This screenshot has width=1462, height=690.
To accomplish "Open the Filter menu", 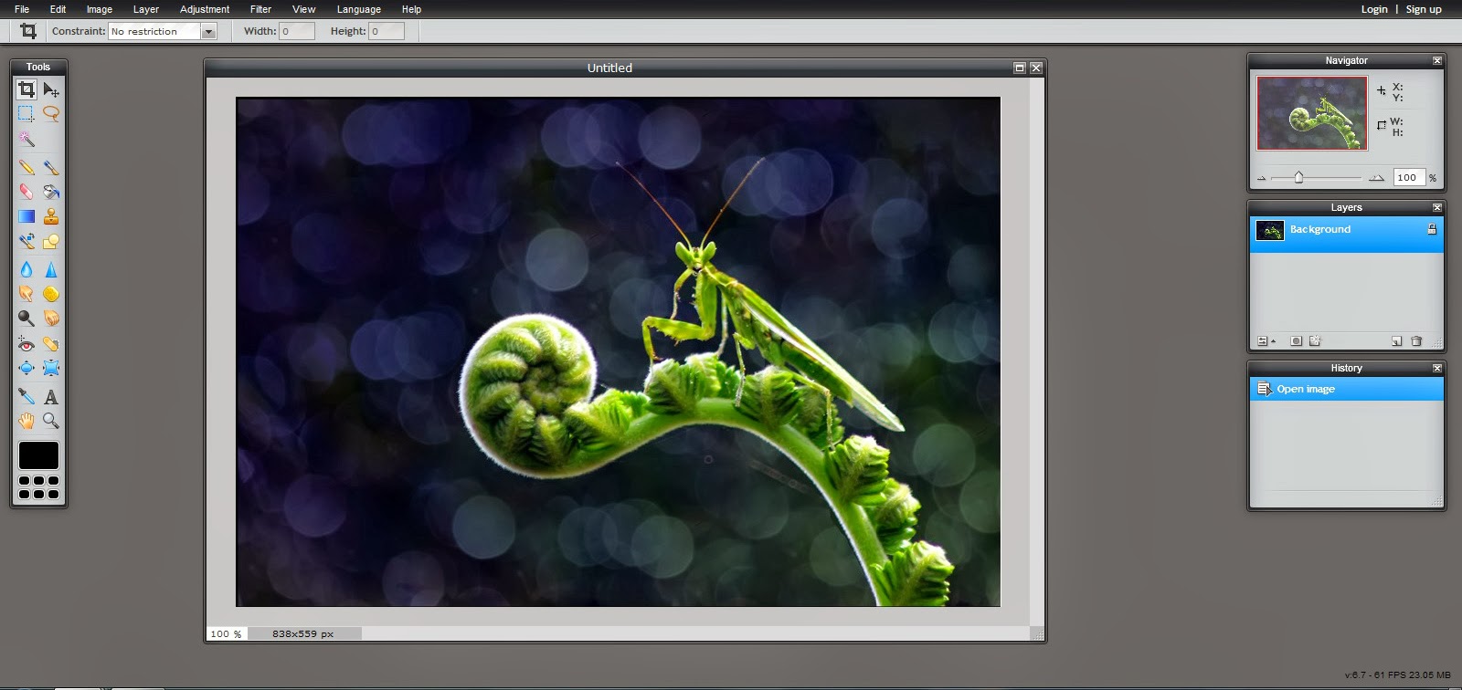I will 260,9.
